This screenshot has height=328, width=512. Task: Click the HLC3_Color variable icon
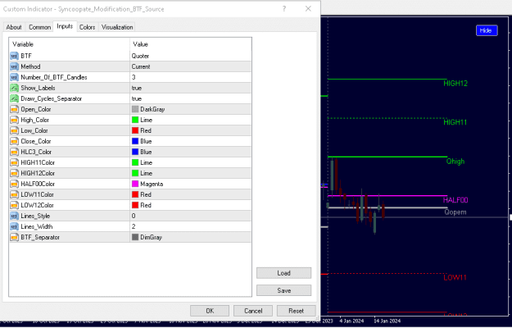click(14, 152)
